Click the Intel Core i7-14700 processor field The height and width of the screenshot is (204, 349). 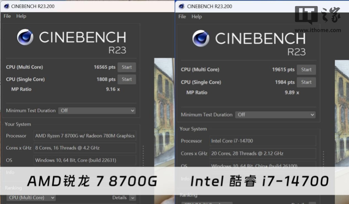[262, 141]
